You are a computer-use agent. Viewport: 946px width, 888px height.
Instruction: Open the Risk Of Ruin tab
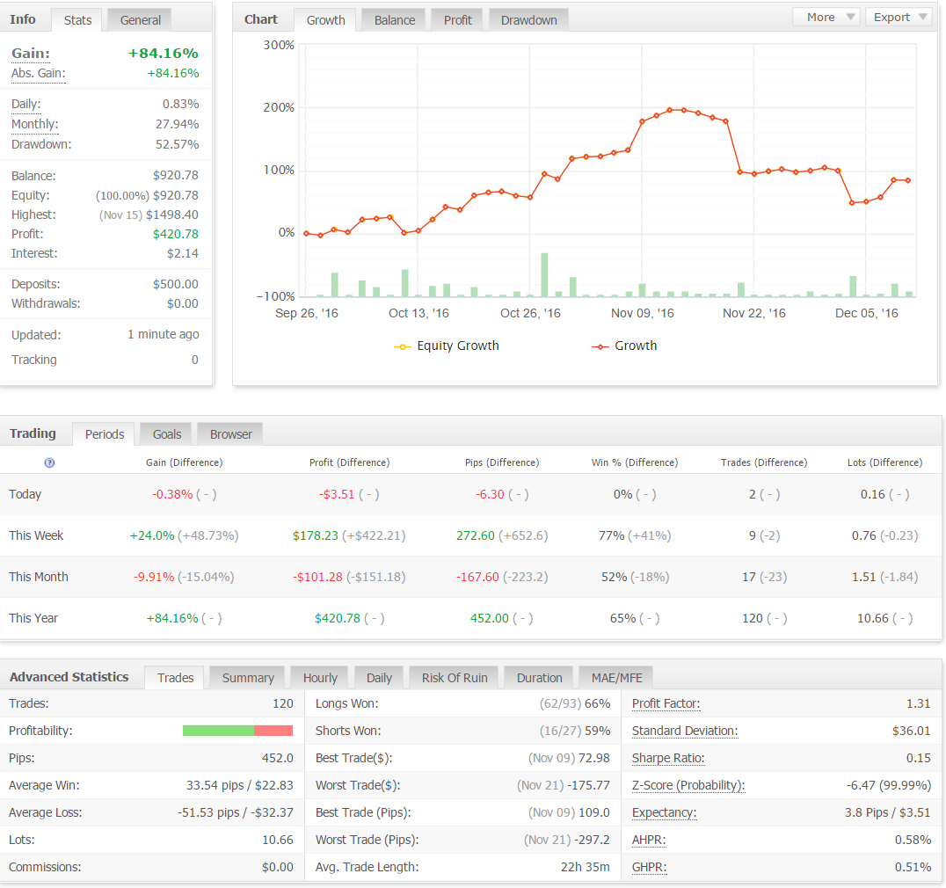tap(455, 678)
